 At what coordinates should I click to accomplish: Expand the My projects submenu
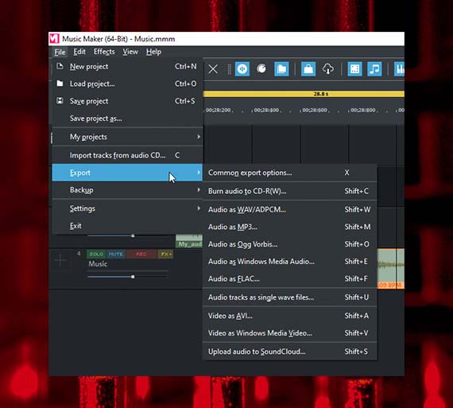click(x=127, y=137)
